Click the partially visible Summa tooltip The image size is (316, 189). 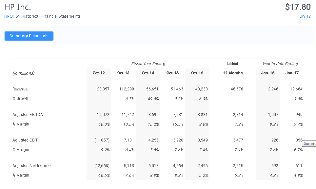coord(309,143)
